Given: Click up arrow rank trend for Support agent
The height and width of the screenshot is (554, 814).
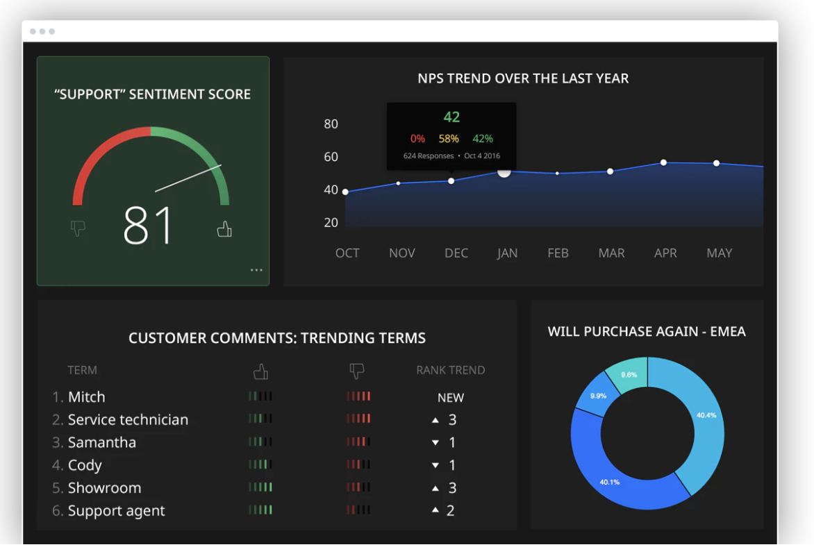Looking at the screenshot, I should 435,510.
